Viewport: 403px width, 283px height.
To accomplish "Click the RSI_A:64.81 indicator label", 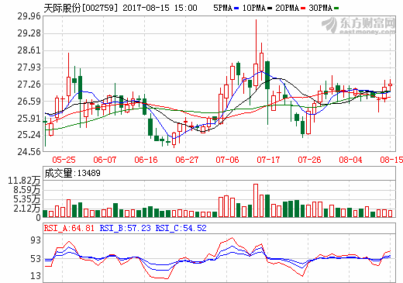I will tap(69, 228).
